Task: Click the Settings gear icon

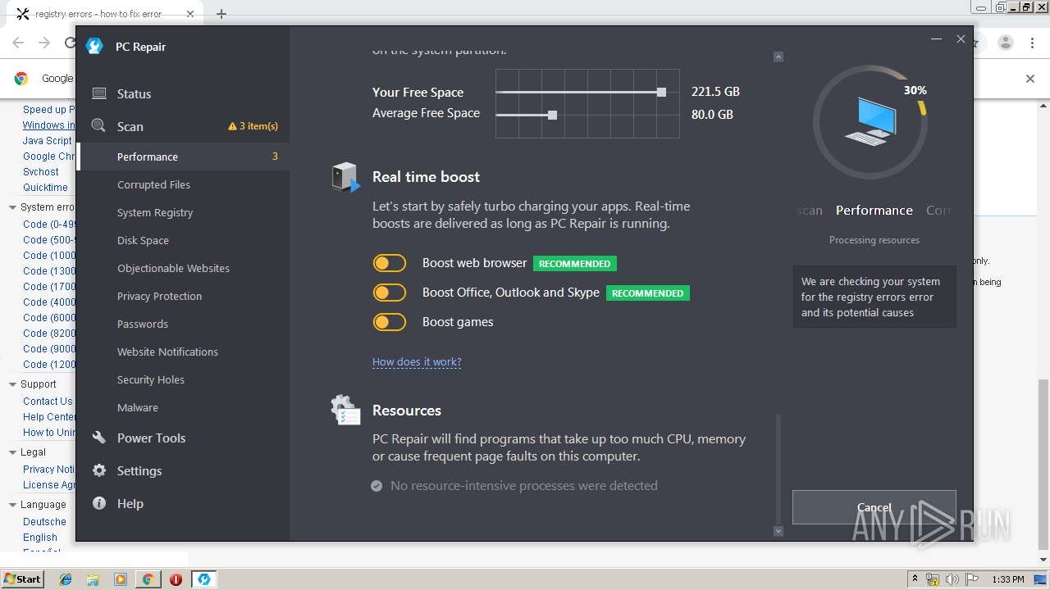Action: tap(99, 470)
